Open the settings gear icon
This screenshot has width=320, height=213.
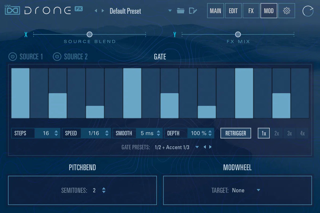(287, 11)
